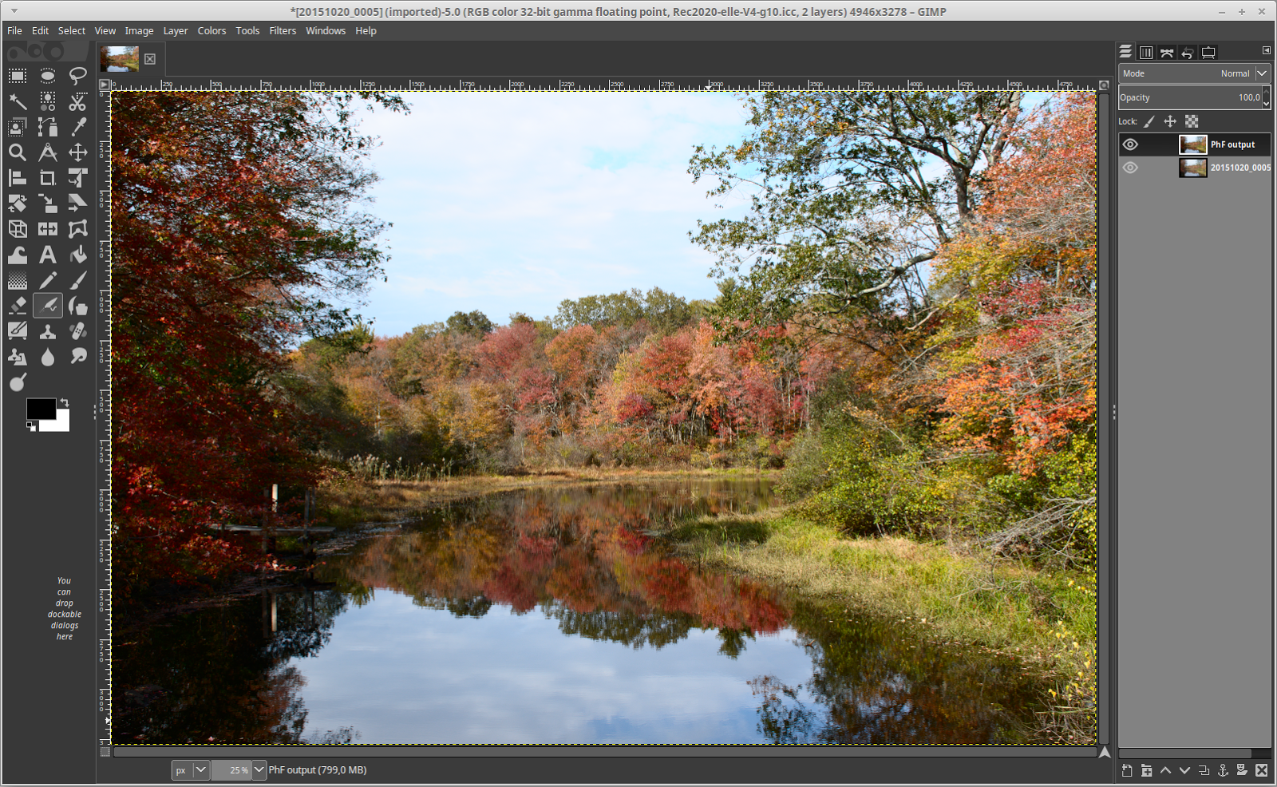Delete the selected layer
Viewport: 1277px width, 787px height.
point(1261,771)
